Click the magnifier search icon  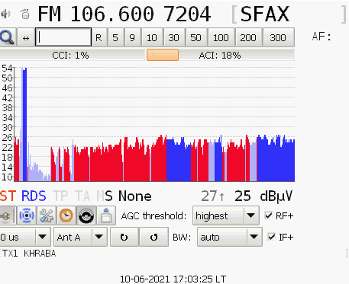coord(8,37)
